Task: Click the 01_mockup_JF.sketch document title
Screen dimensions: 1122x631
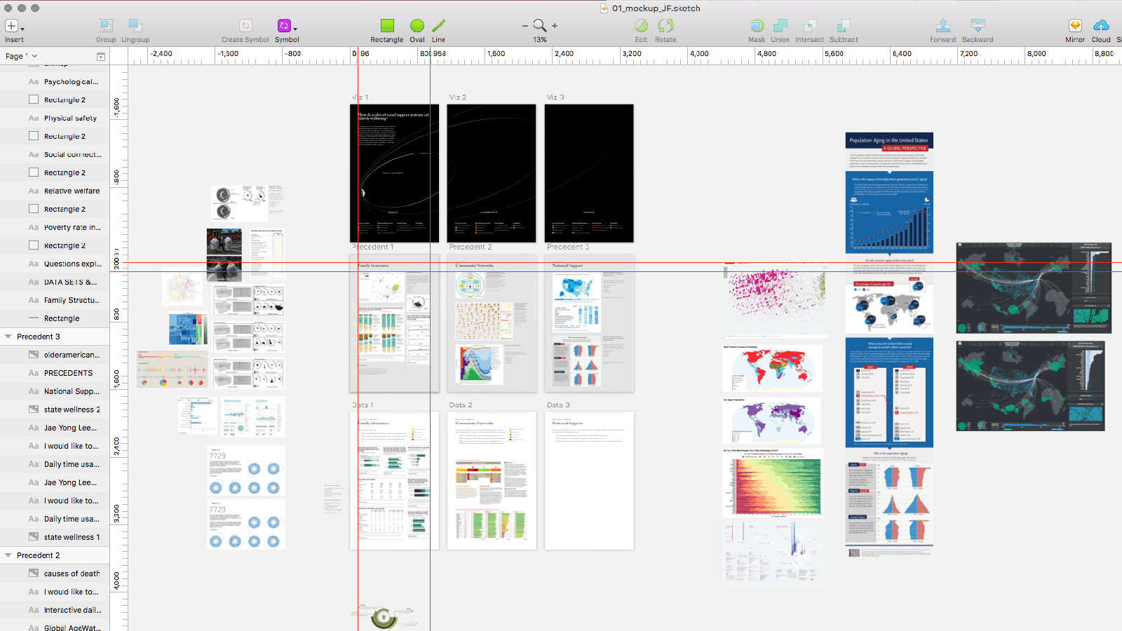Action: [656, 8]
